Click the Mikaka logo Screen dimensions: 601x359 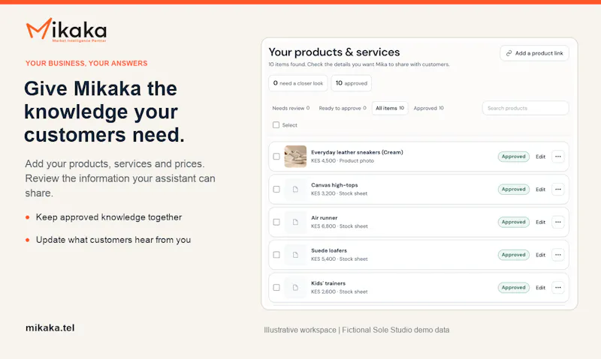click(66, 30)
